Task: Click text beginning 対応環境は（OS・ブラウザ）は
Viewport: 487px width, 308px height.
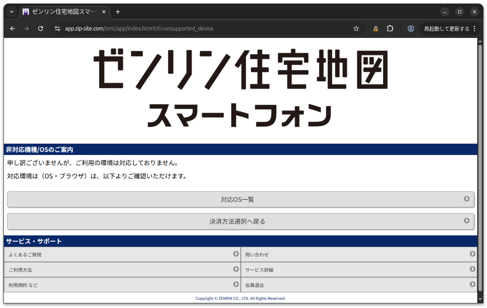Action: [x=97, y=176]
